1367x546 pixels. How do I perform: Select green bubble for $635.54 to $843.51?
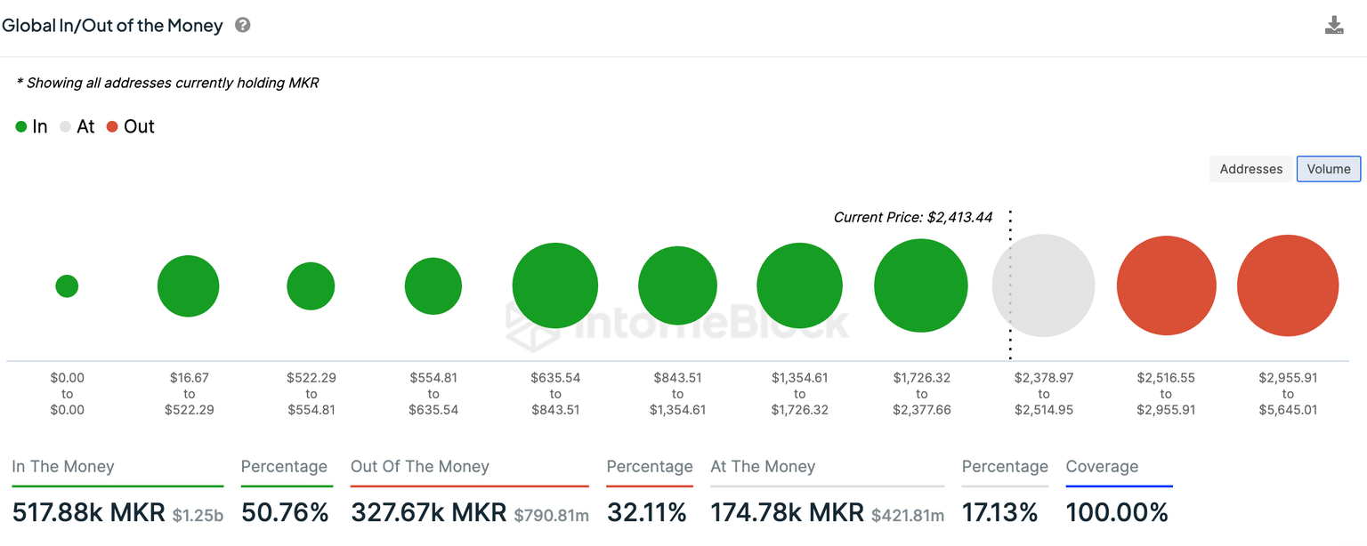555,285
